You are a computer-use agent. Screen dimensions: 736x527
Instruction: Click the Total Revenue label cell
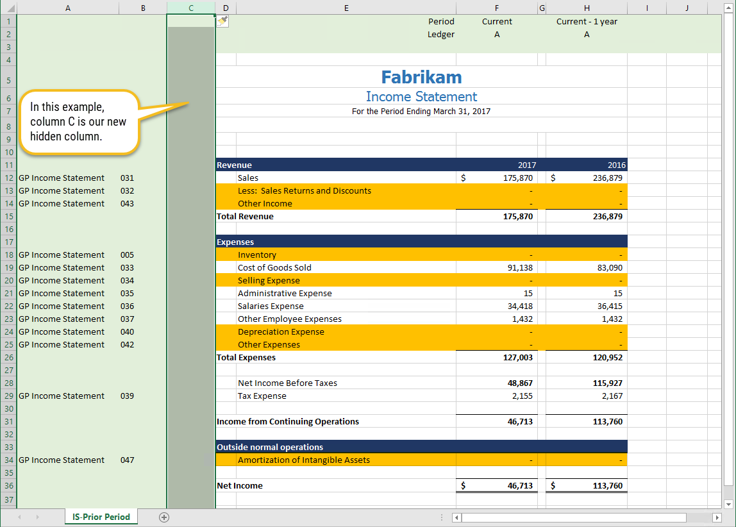tap(246, 216)
